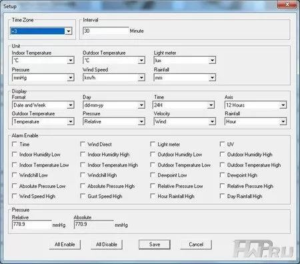Screen dimensions: 300x264
Task: Enable Wind Speed High alarm
Action: [15, 196]
